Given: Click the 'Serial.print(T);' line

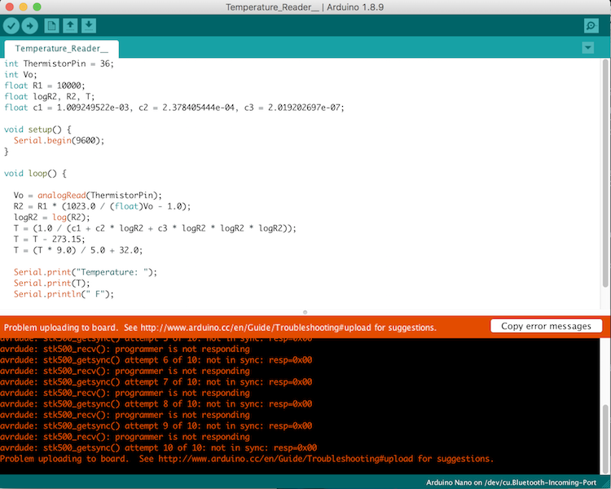Looking at the screenshot, I should (x=52, y=283).
